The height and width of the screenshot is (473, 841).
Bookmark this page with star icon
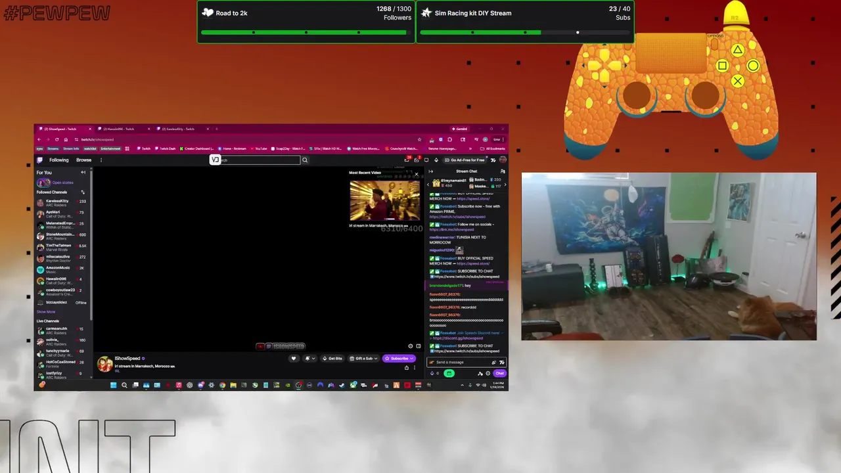point(419,139)
